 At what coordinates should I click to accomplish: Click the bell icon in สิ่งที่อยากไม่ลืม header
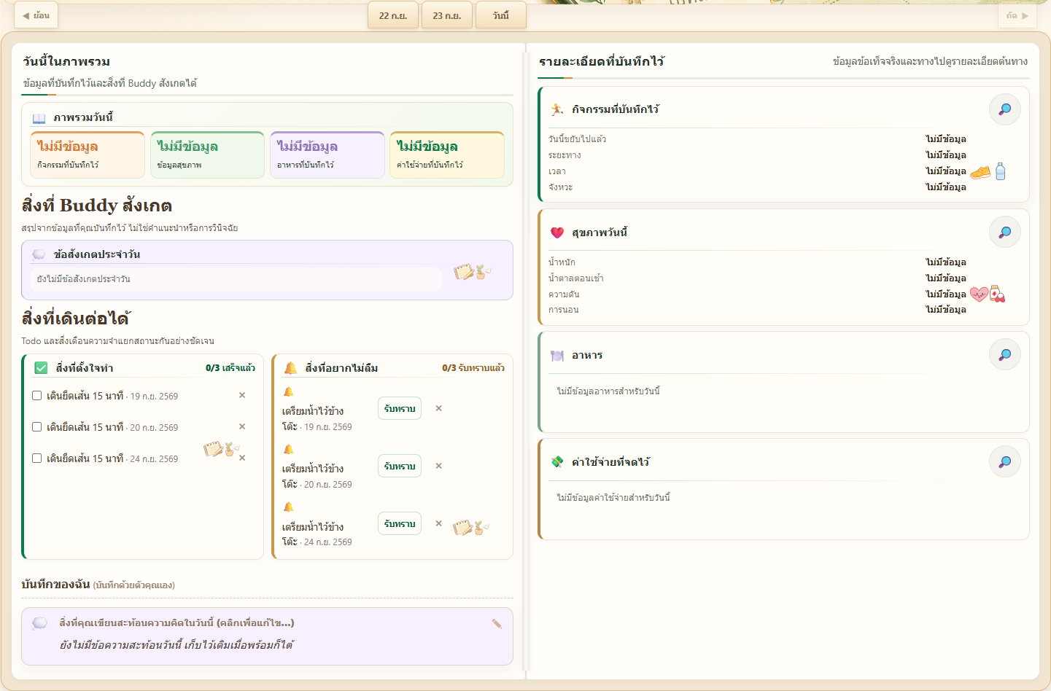pyautogui.click(x=290, y=368)
